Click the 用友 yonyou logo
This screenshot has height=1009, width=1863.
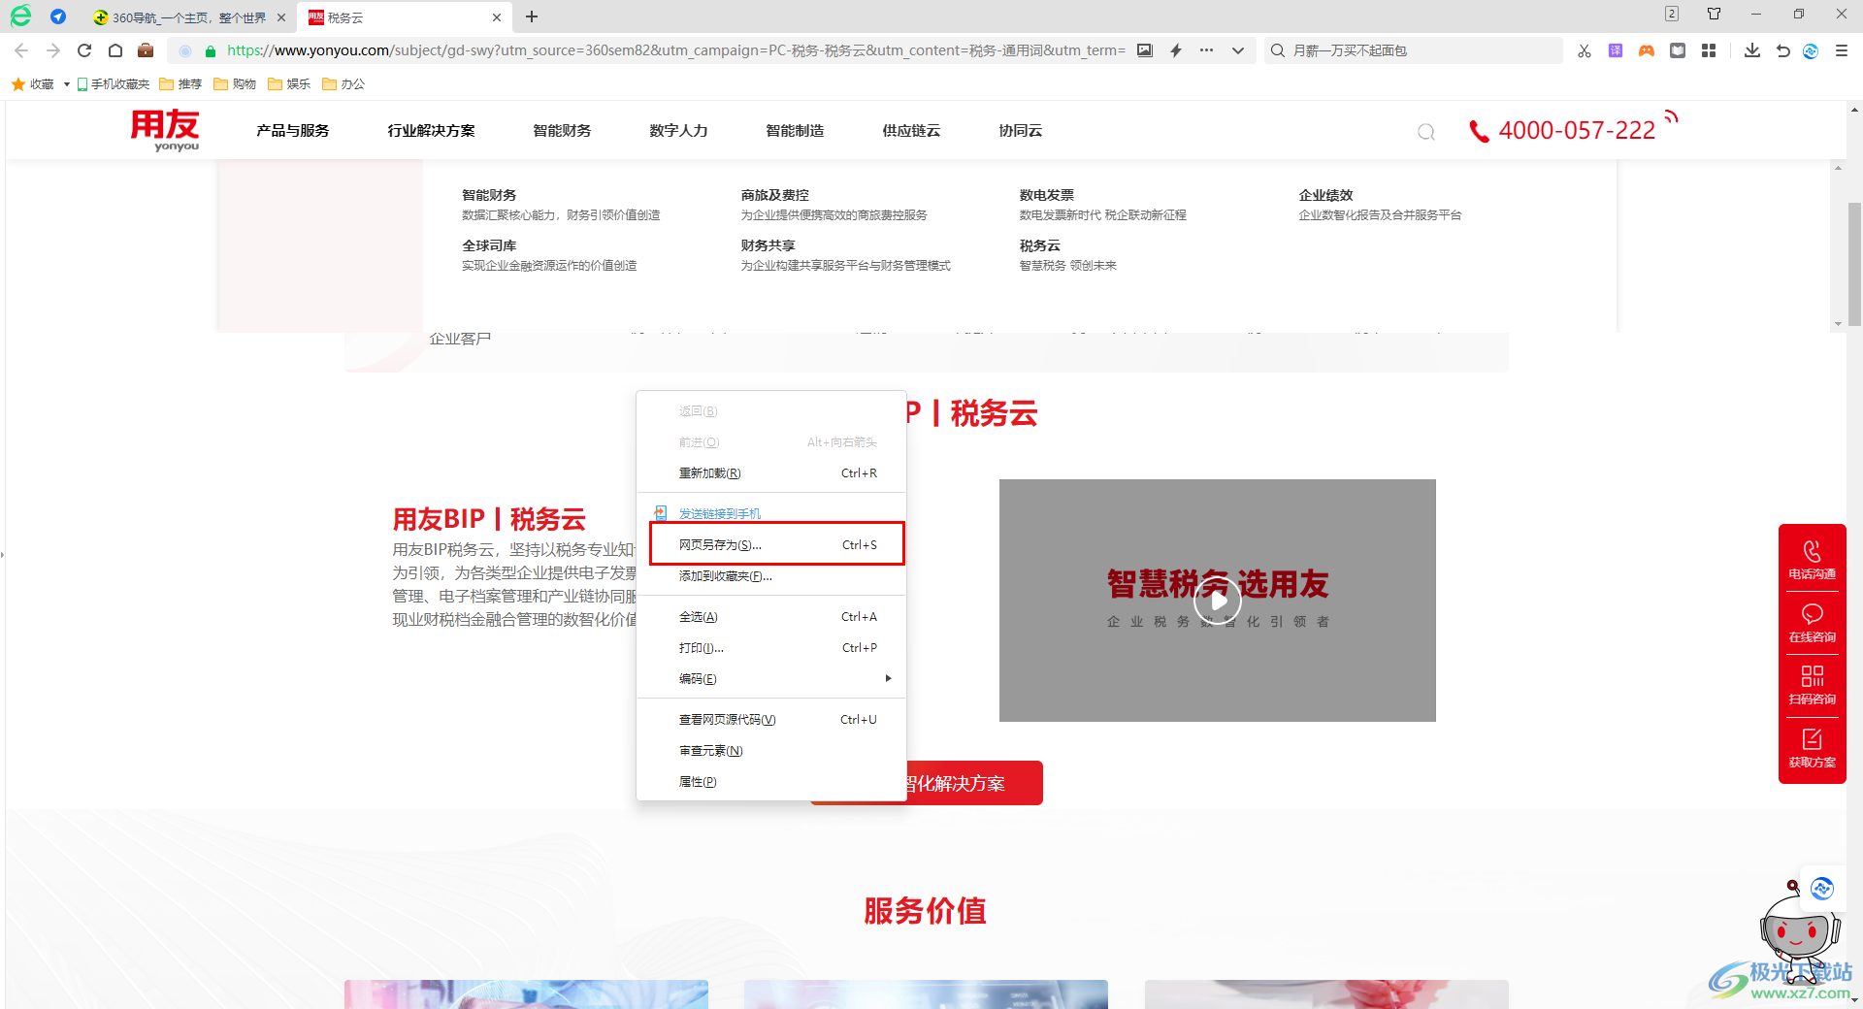pyautogui.click(x=165, y=130)
